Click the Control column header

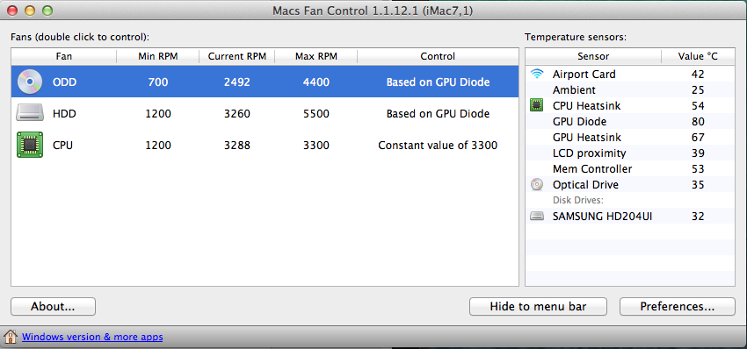click(438, 57)
